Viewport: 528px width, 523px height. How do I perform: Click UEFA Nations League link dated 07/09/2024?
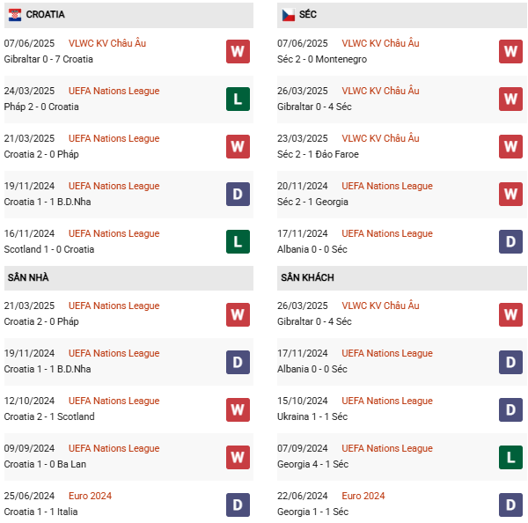point(386,448)
